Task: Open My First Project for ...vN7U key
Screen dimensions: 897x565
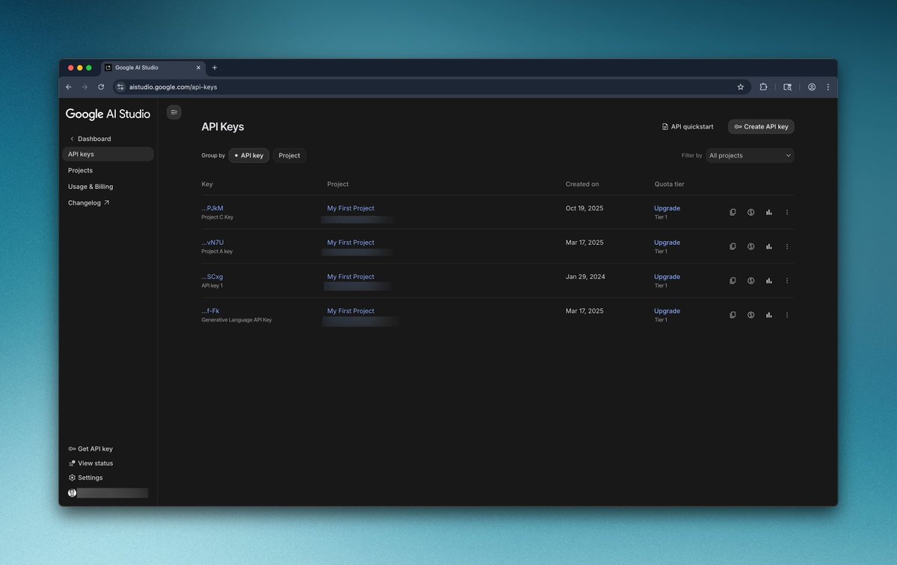Action: (351, 243)
